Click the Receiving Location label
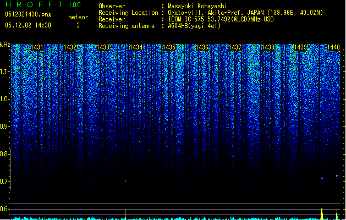Screen dimensions: 346x220 click(128, 13)
